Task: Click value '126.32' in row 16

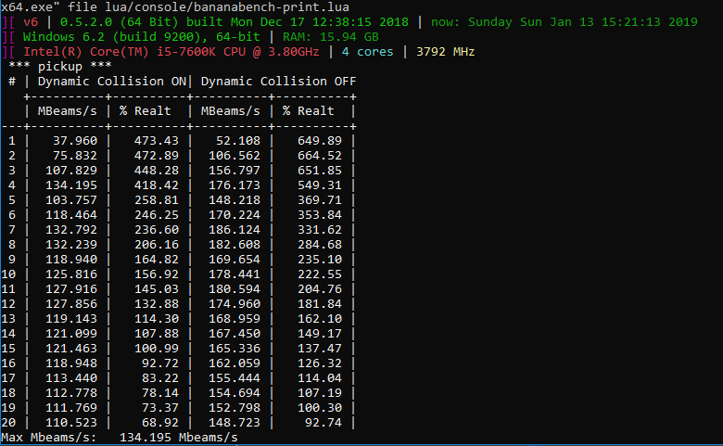Action: pyautogui.click(x=320, y=363)
